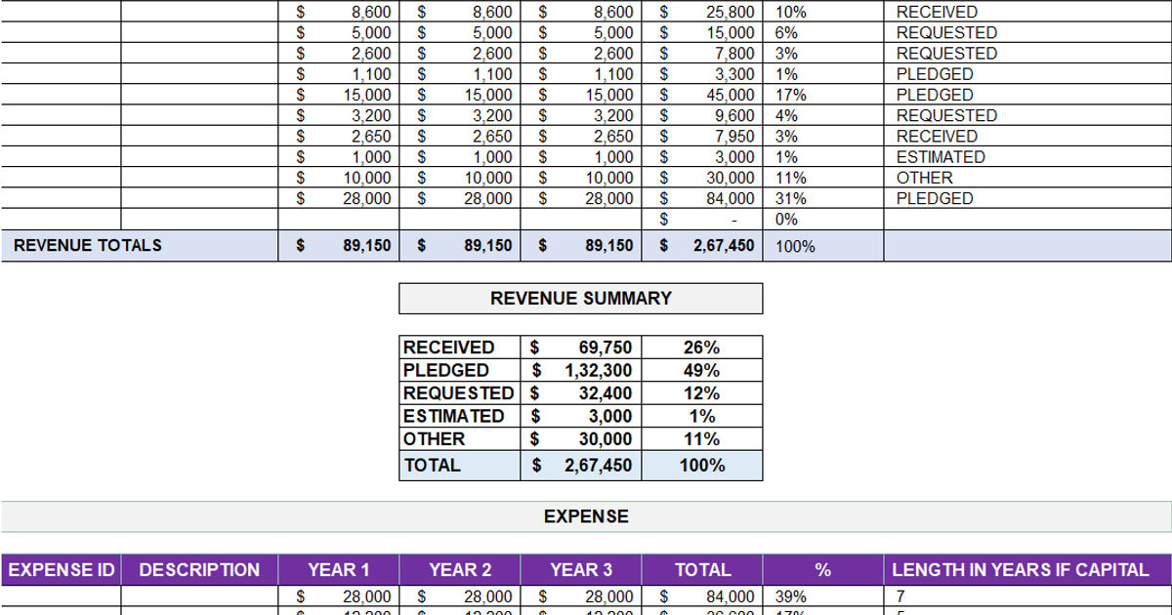
Task: Click the DESCRIPTION column header
Action: tap(199, 570)
